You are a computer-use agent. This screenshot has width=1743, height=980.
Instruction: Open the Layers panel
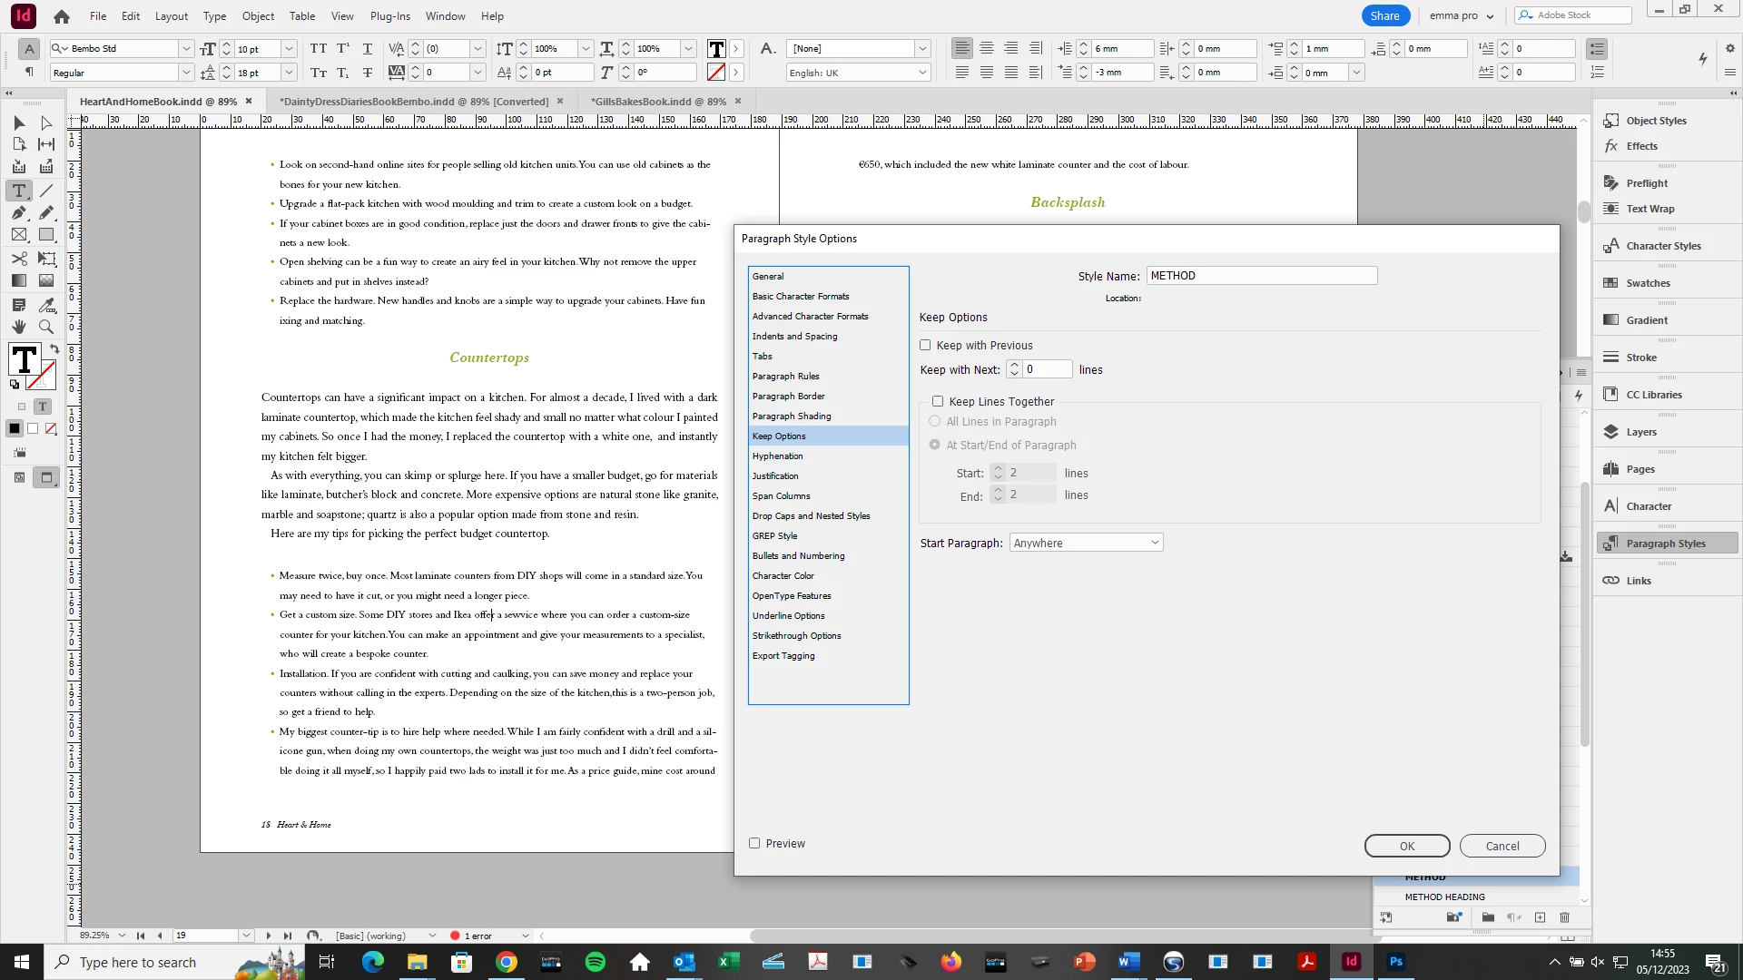[1640, 432]
